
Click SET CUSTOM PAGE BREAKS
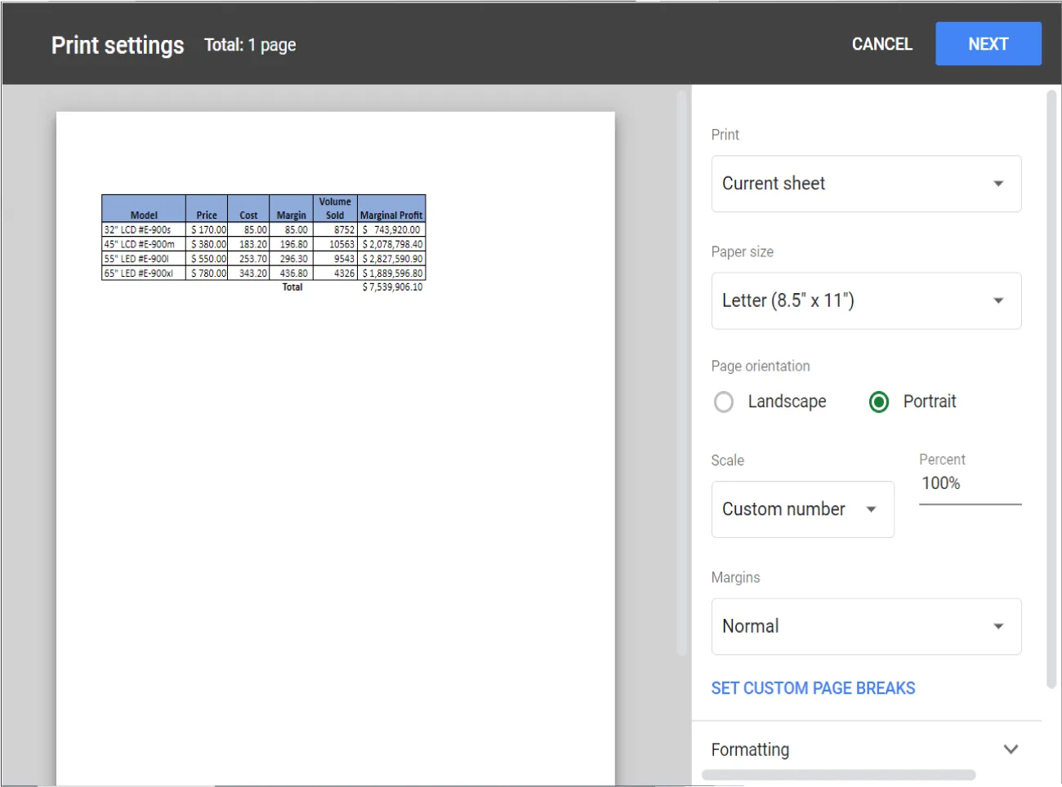coord(813,687)
